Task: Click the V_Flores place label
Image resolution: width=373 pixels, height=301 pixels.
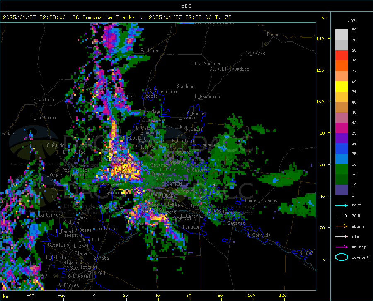Action: point(69,285)
